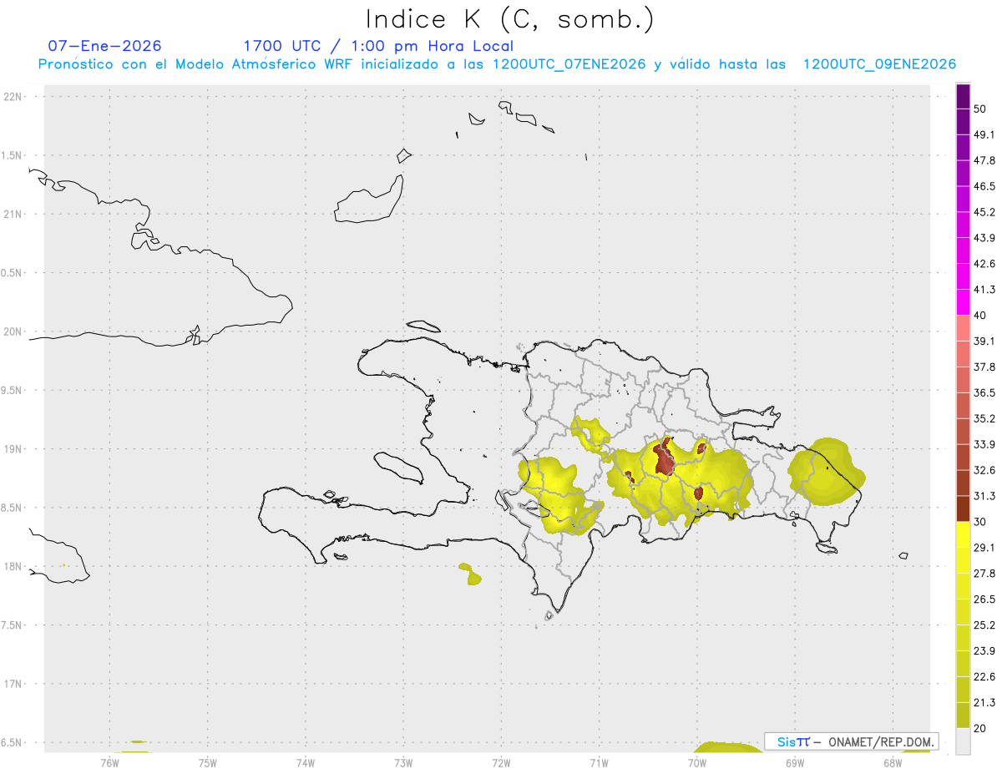The height and width of the screenshot is (774, 1002).
Task: Click the colorbar value "22.6"
Action: point(984,676)
